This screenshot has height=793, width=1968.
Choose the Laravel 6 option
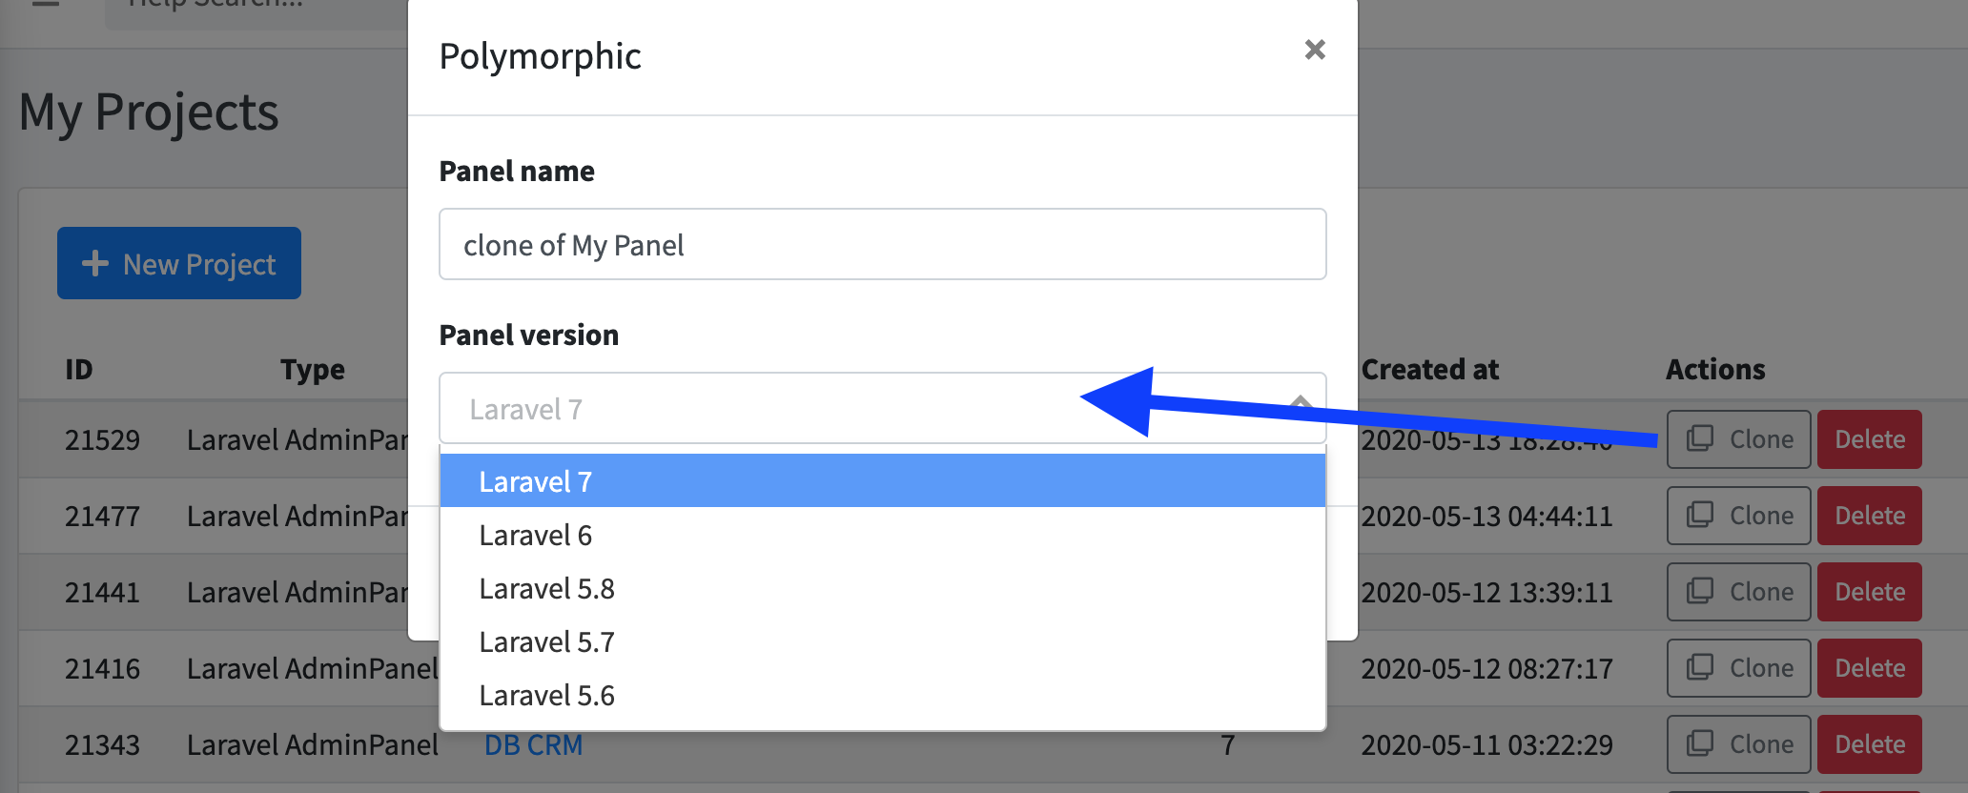click(882, 536)
